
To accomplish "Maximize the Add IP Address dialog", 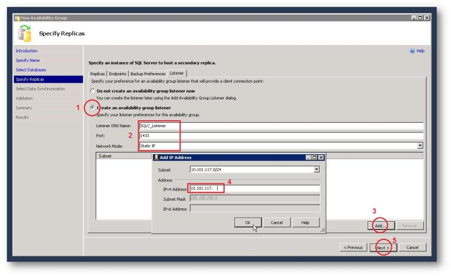I will pyautogui.click(x=315, y=157).
